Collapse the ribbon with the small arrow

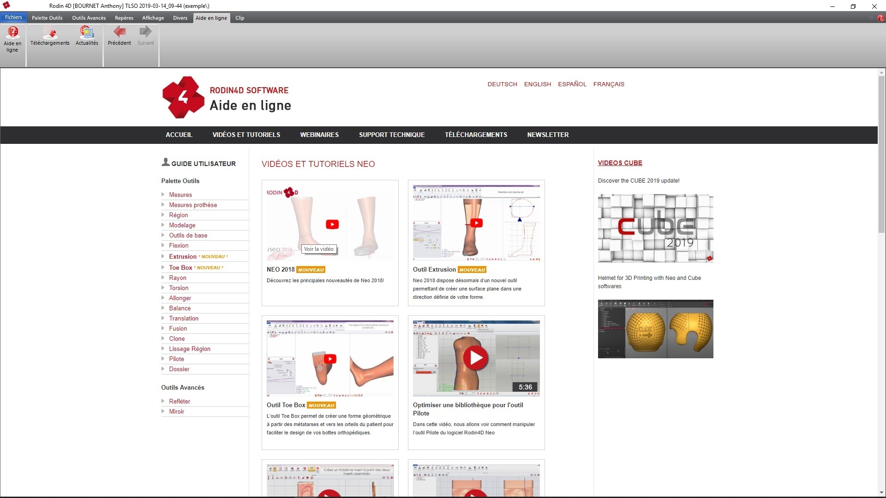point(871,18)
